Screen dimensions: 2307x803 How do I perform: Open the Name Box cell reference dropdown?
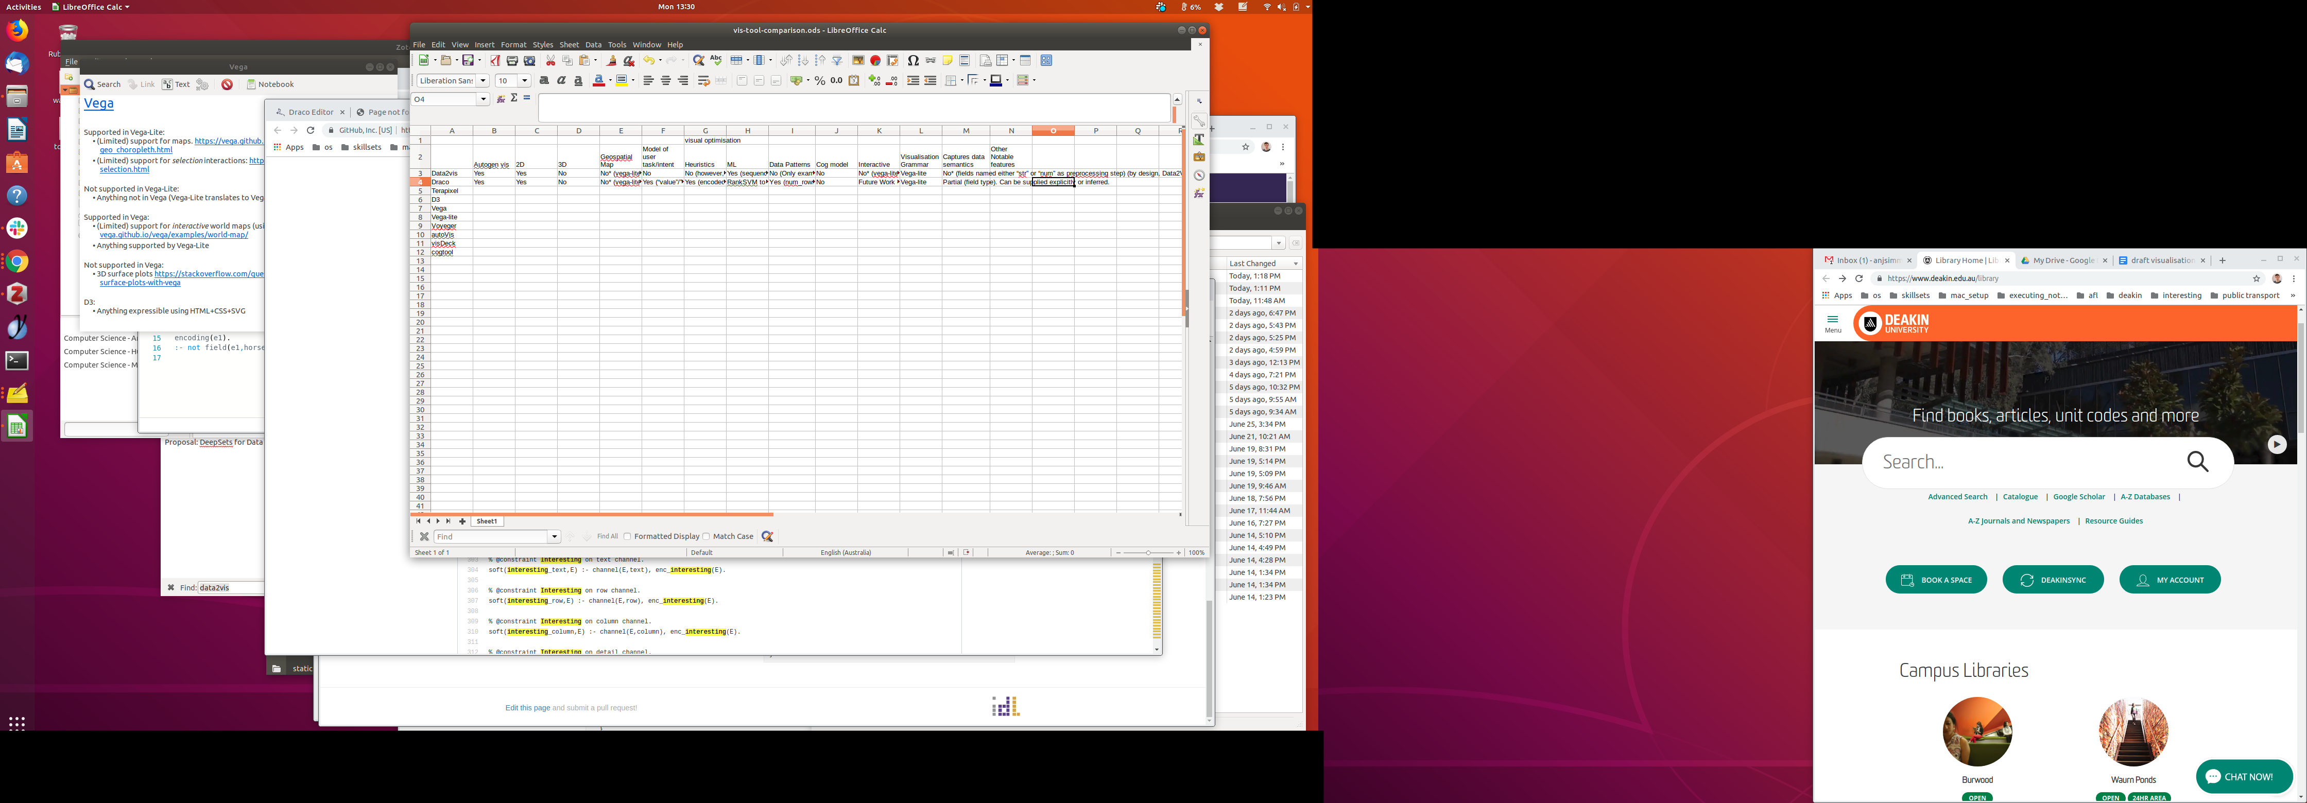[x=484, y=99]
